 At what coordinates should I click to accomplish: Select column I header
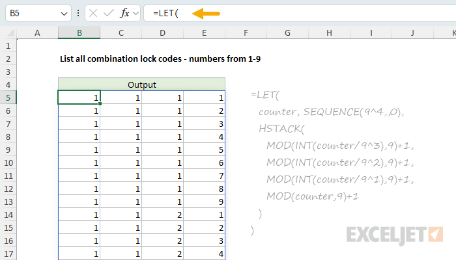click(x=371, y=32)
